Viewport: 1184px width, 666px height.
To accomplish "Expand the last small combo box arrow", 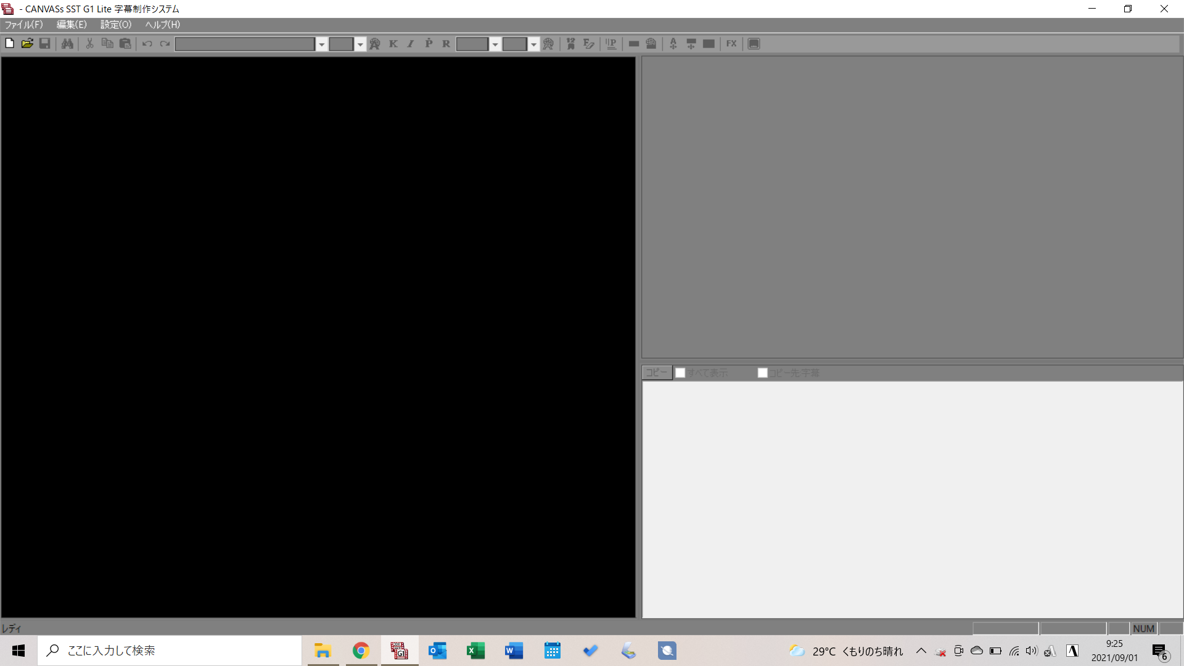I will click(534, 44).
